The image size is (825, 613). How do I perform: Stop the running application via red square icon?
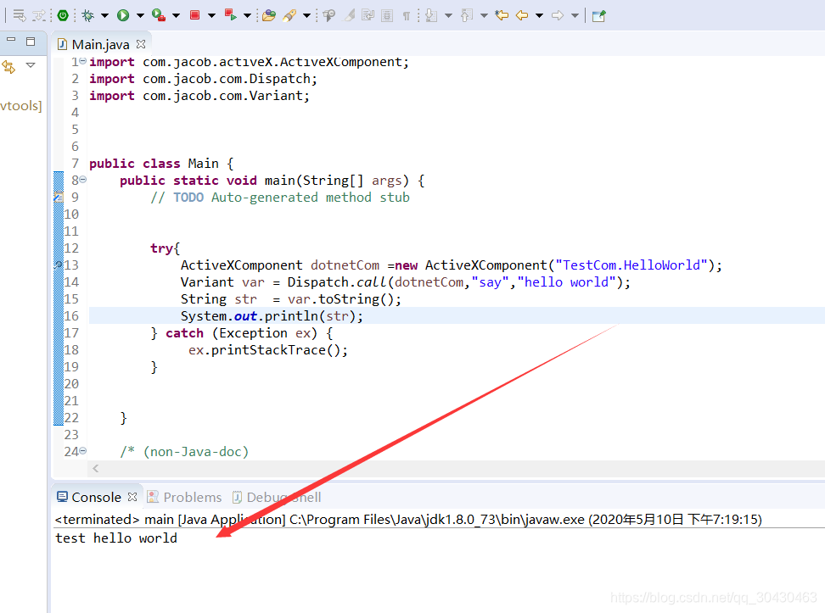pos(194,14)
